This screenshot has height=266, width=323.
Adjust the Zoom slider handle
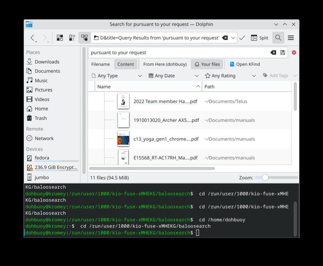point(265,178)
